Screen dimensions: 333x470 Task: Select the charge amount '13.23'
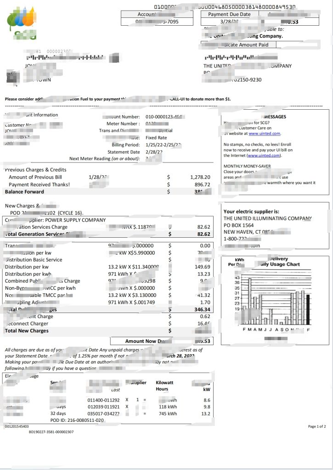pos(203,274)
